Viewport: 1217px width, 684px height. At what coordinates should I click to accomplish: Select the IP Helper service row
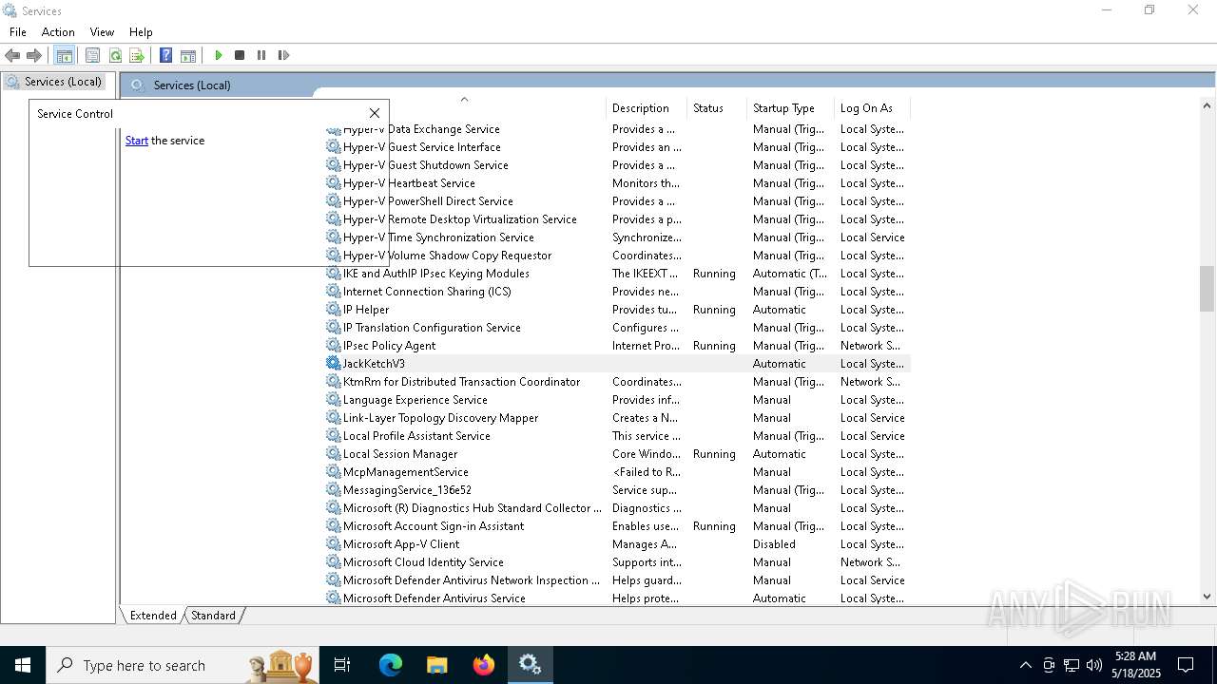pyautogui.click(x=618, y=310)
